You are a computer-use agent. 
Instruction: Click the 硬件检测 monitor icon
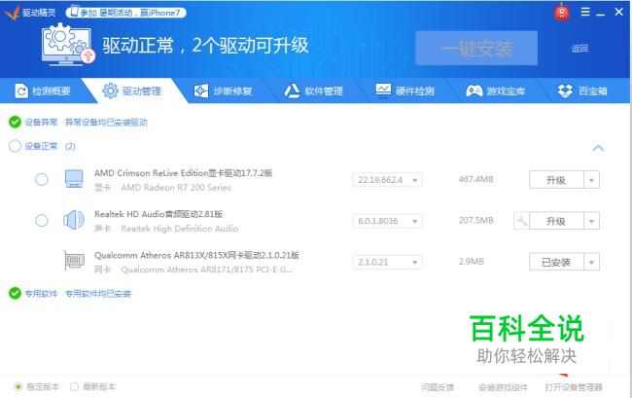[x=383, y=90]
